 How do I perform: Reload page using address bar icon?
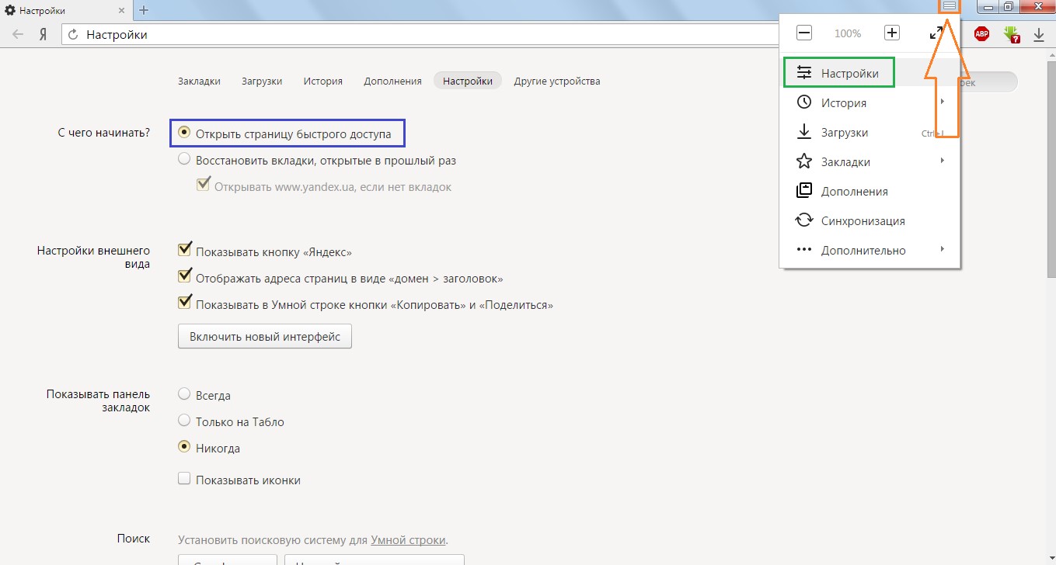pos(74,35)
